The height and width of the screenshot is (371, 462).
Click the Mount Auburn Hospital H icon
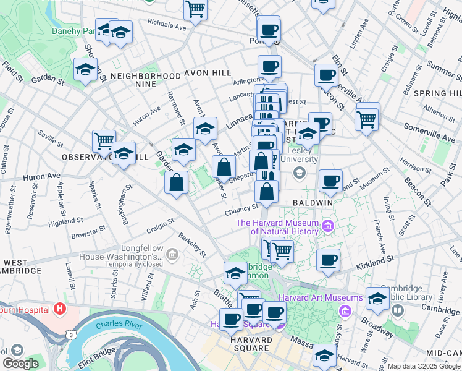60,309
